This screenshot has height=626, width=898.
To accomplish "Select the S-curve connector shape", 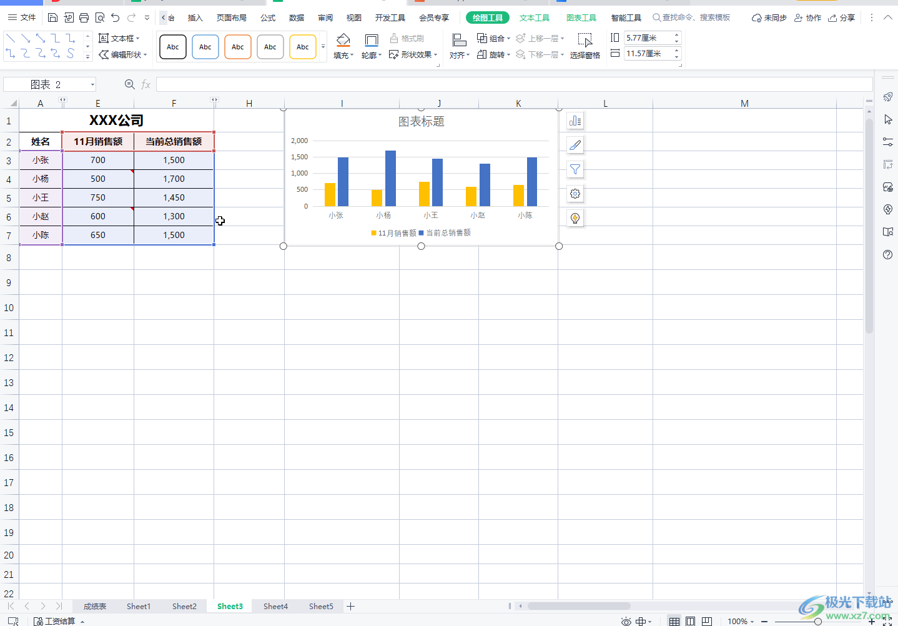I will [71, 54].
